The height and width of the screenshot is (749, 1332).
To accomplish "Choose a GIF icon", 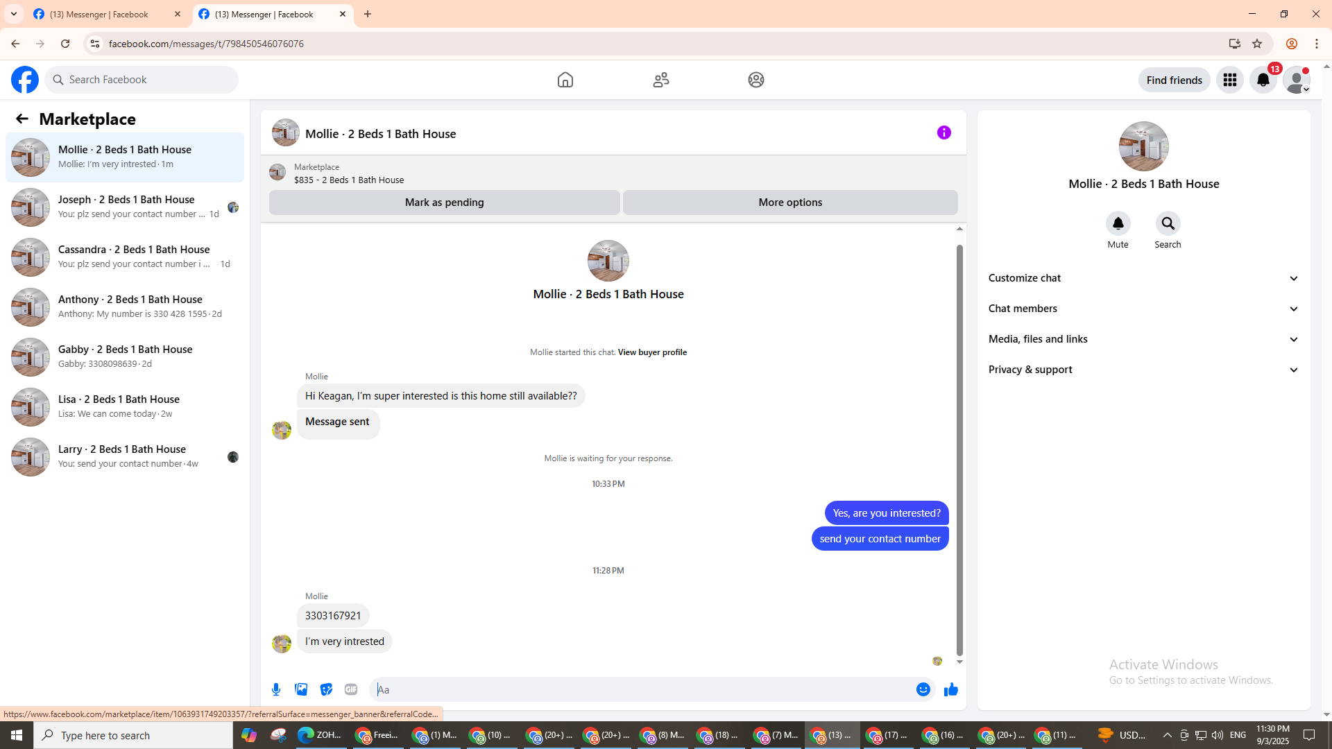I will (351, 689).
